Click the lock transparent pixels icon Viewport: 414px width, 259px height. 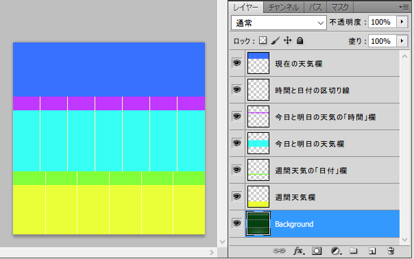pyautogui.click(x=263, y=40)
